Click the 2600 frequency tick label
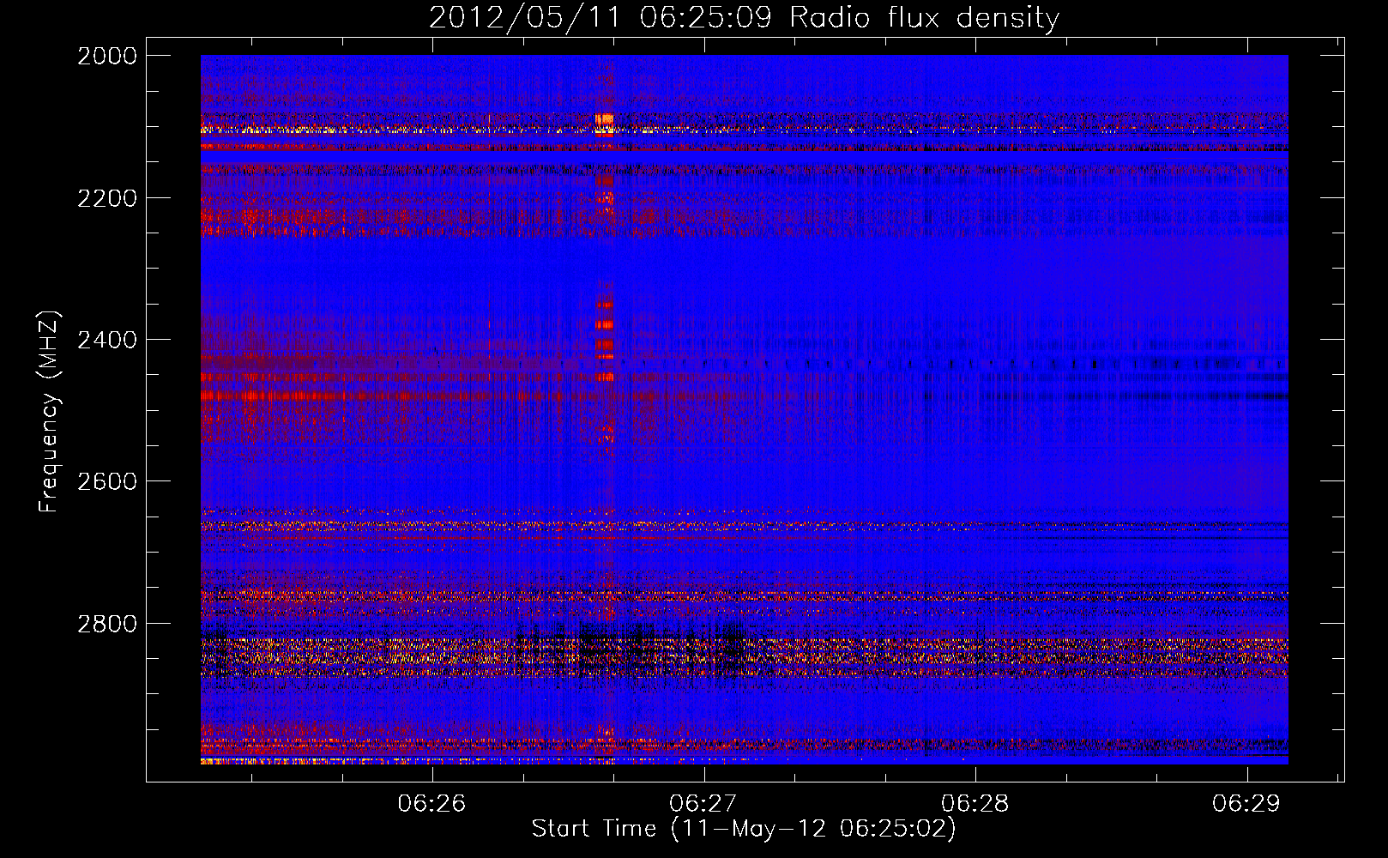 coord(107,481)
